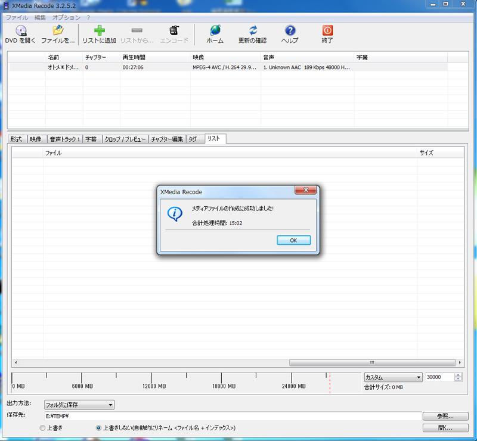The image size is (477, 441).
Task: Click the Unknown AAC audio cell
Action: (306, 67)
